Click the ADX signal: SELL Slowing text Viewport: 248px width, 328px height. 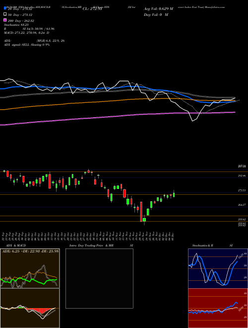tap(27, 45)
